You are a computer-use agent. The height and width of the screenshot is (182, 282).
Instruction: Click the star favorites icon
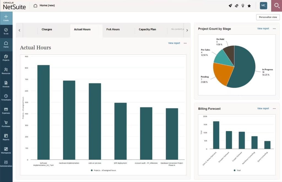[249, 6]
